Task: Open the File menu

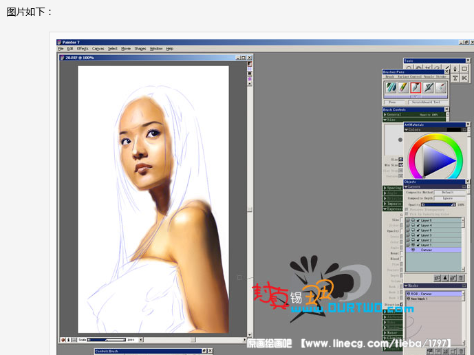Action: tap(61, 49)
